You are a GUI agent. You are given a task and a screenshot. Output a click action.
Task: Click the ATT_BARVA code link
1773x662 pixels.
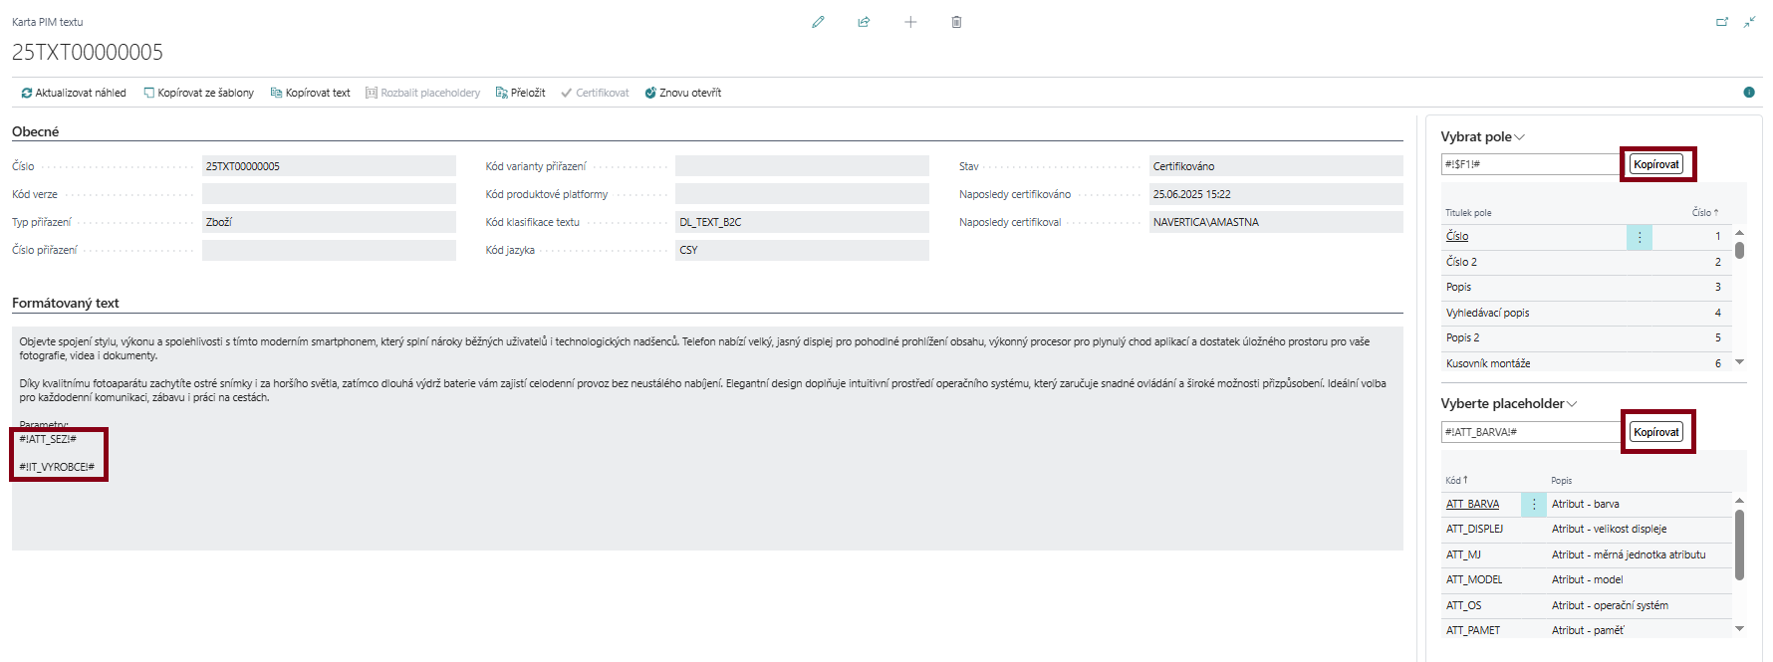1472,505
